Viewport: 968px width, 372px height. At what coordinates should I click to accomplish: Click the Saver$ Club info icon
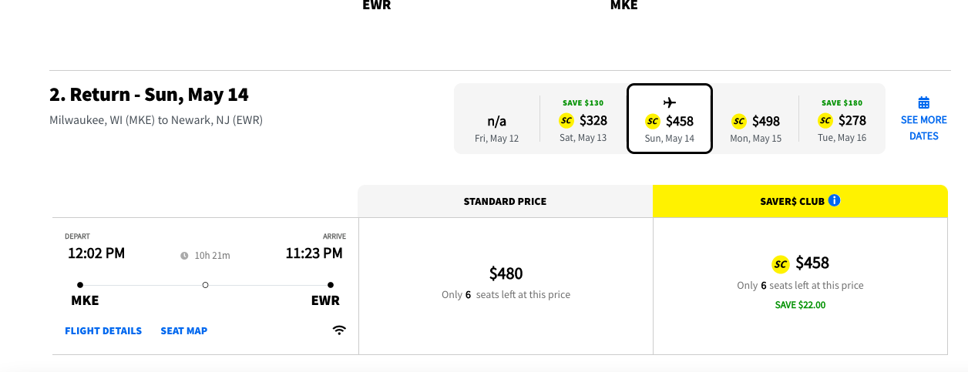coord(834,200)
